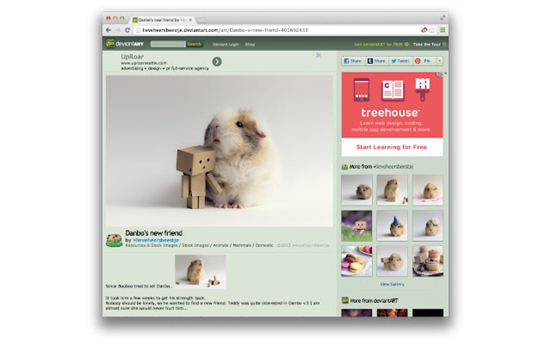The image size is (551, 344).
Task: Click the AdChoices icon on UpRoar ad
Action: point(318,55)
